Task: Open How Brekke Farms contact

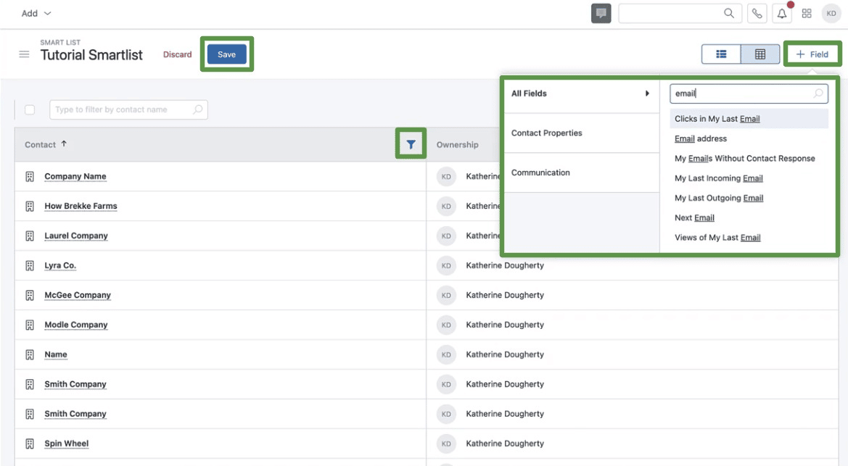Action: [x=81, y=206]
